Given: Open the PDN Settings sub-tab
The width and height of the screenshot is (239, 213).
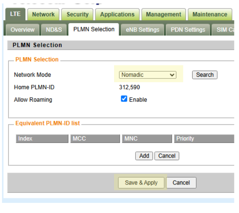Looking at the screenshot, I should point(188,30).
